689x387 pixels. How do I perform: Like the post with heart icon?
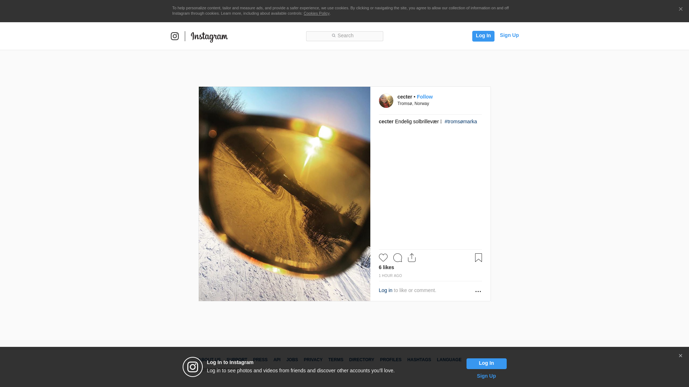point(383,258)
